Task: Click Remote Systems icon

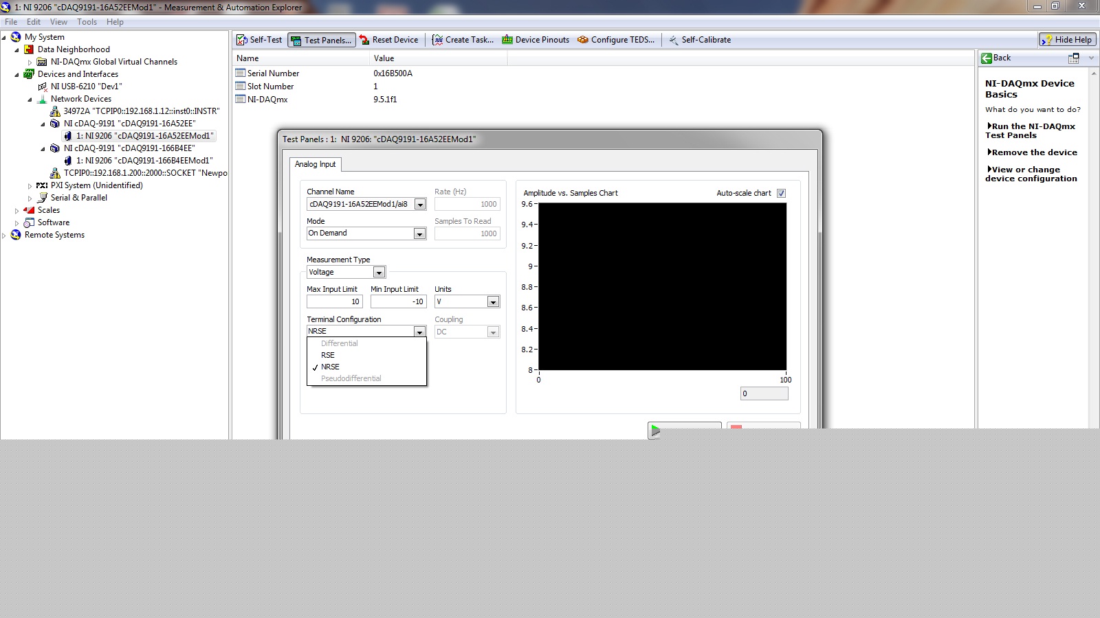Action: tap(16, 235)
